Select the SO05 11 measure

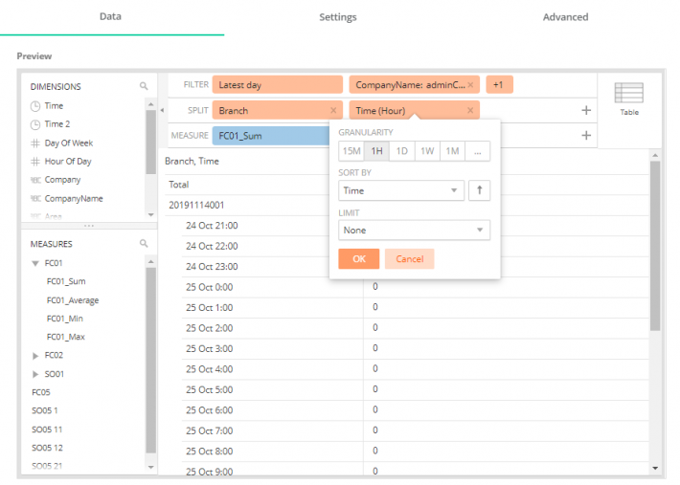pos(47,430)
